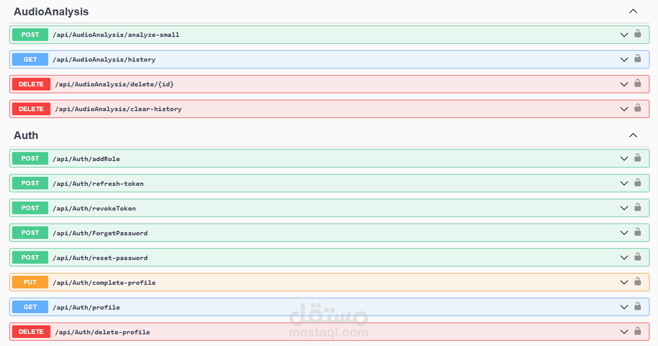
Task: Click the lock icon for refresh-token endpoint
Action: click(x=637, y=182)
